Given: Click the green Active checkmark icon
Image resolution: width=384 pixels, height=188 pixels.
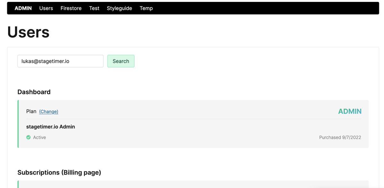Looking at the screenshot, I should click(x=28, y=137).
